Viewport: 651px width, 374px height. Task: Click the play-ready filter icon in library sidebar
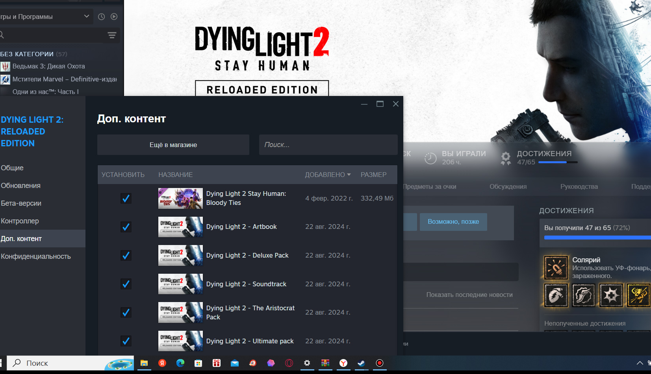pyautogui.click(x=114, y=17)
